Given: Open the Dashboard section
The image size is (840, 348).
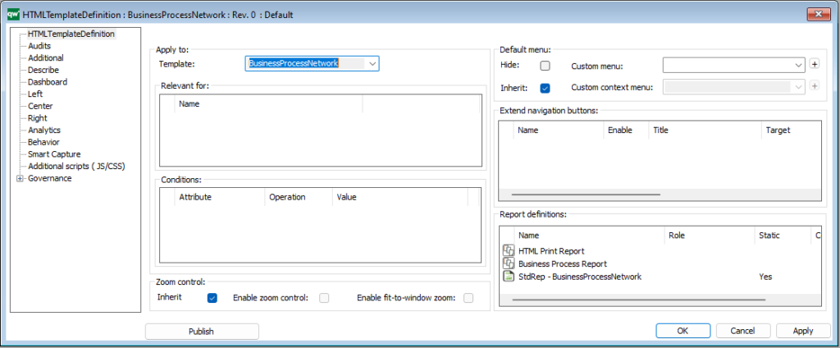Looking at the screenshot, I should pos(48,82).
